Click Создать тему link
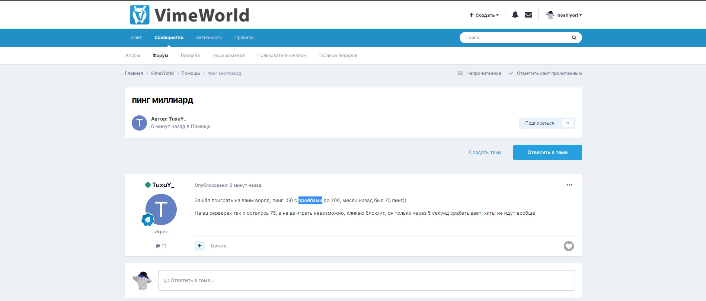706x301 pixels. (485, 153)
